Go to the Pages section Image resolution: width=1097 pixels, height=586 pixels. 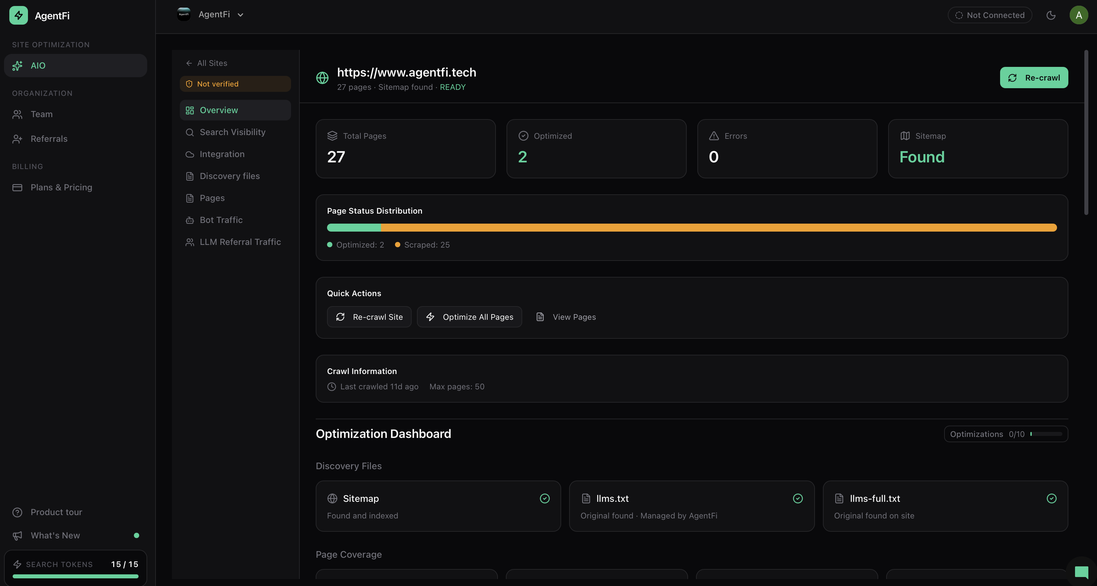(x=235, y=198)
